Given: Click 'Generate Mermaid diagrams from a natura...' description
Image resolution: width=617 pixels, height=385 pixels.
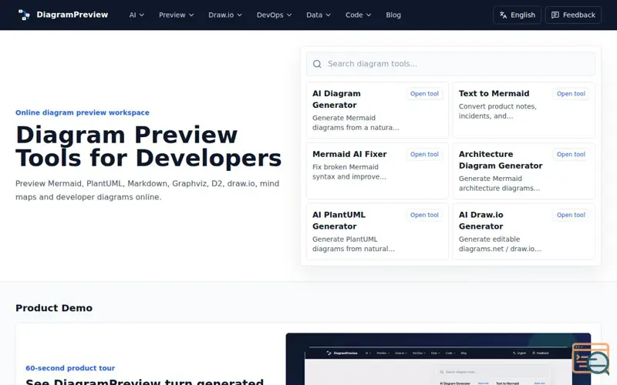Looking at the screenshot, I should (x=356, y=122).
